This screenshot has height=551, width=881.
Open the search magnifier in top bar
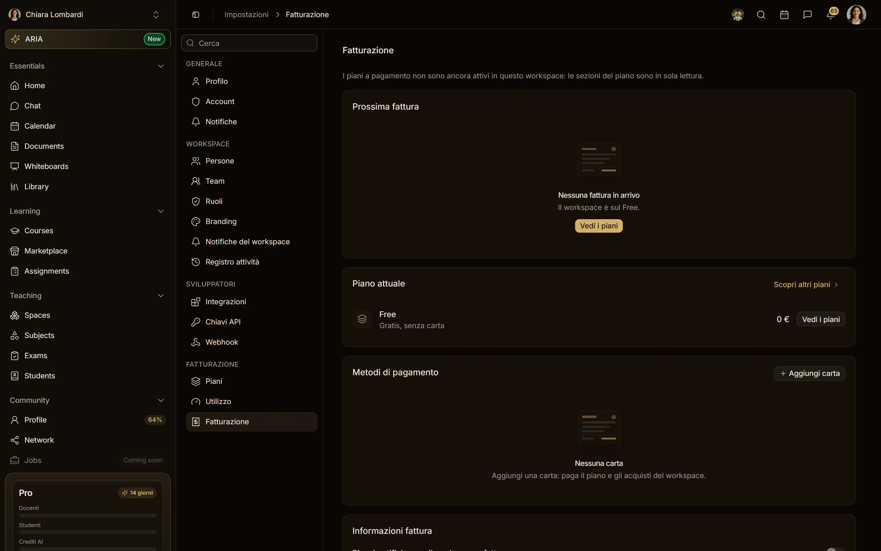(761, 15)
